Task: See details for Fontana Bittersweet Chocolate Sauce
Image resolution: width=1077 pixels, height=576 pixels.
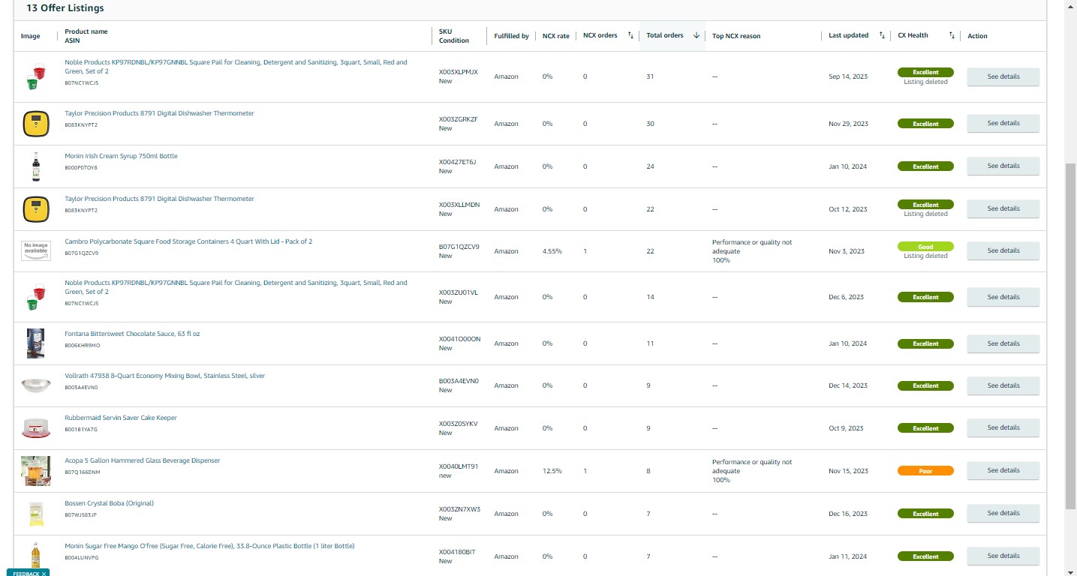Action: point(1003,343)
